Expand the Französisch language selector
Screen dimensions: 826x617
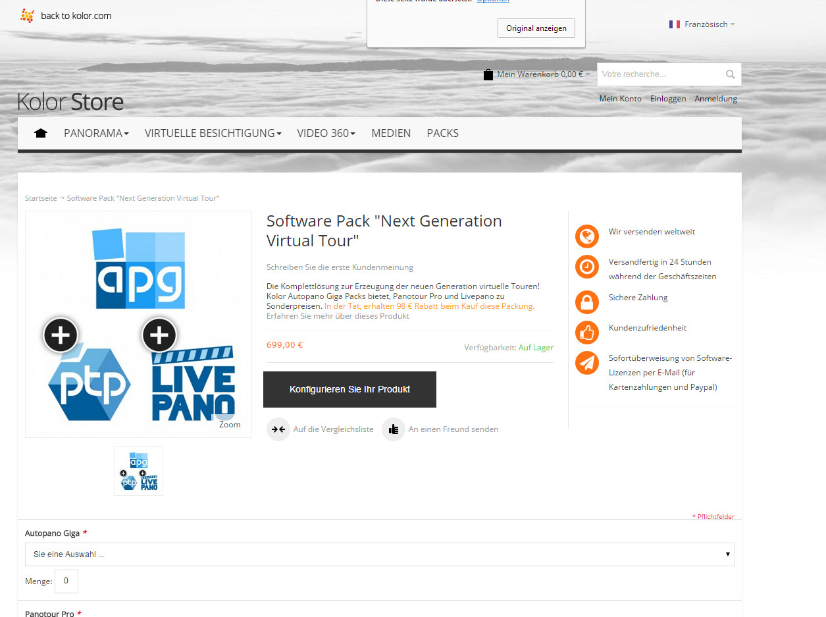point(702,24)
